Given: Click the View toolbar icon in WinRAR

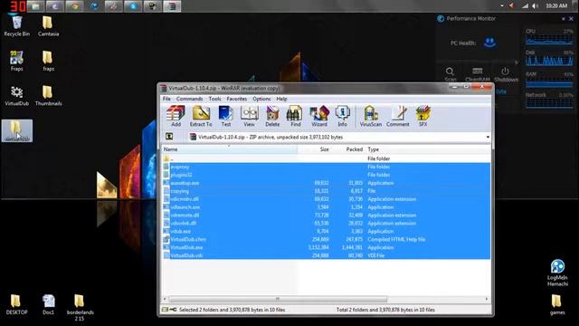Looking at the screenshot, I should pyautogui.click(x=250, y=116).
